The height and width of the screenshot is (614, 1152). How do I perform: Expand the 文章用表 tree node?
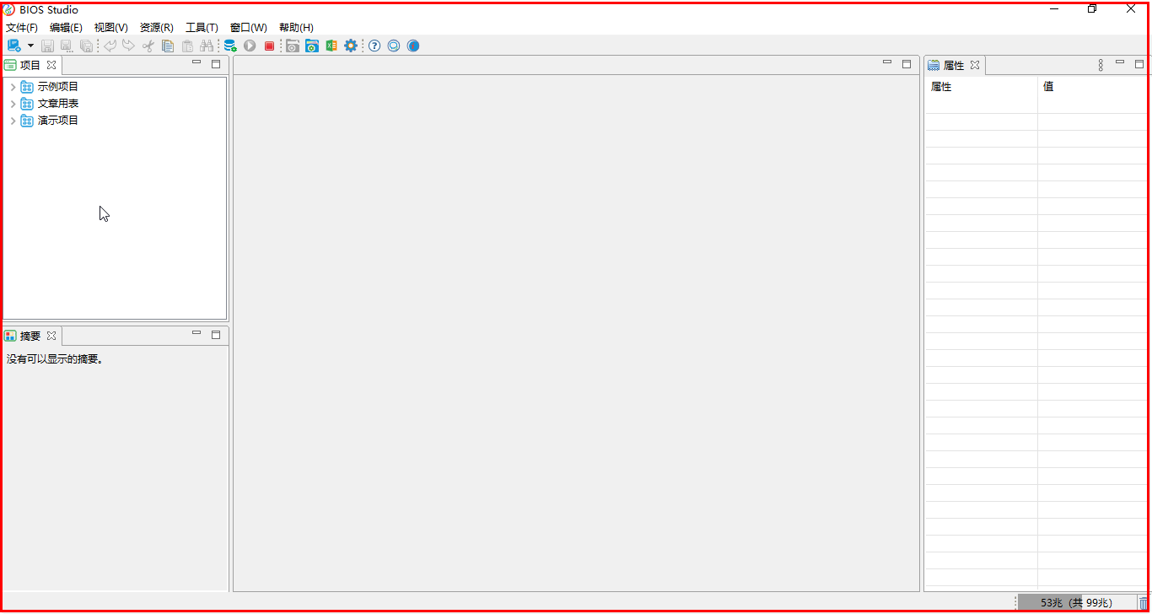pos(13,104)
